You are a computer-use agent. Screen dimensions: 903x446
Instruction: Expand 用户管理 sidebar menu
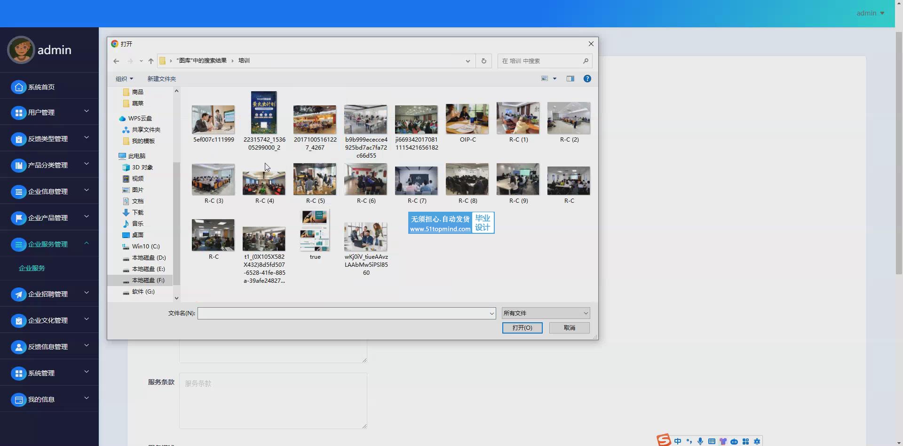[x=49, y=112]
